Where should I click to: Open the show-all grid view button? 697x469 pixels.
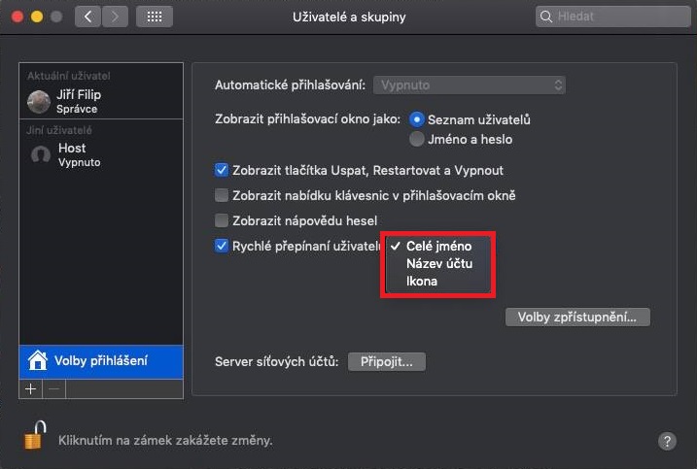[155, 17]
